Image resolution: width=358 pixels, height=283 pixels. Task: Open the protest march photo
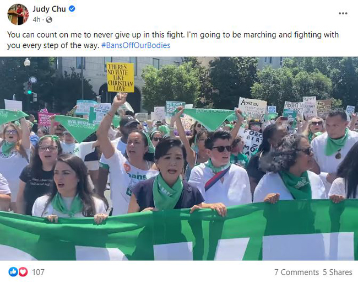pyautogui.click(x=179, y=158)
